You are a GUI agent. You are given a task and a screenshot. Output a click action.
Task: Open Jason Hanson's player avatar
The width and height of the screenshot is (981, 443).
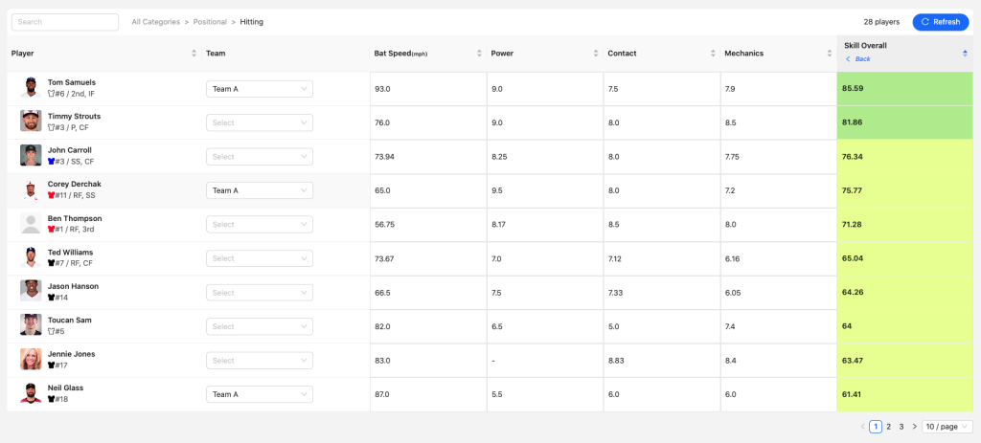31,291
